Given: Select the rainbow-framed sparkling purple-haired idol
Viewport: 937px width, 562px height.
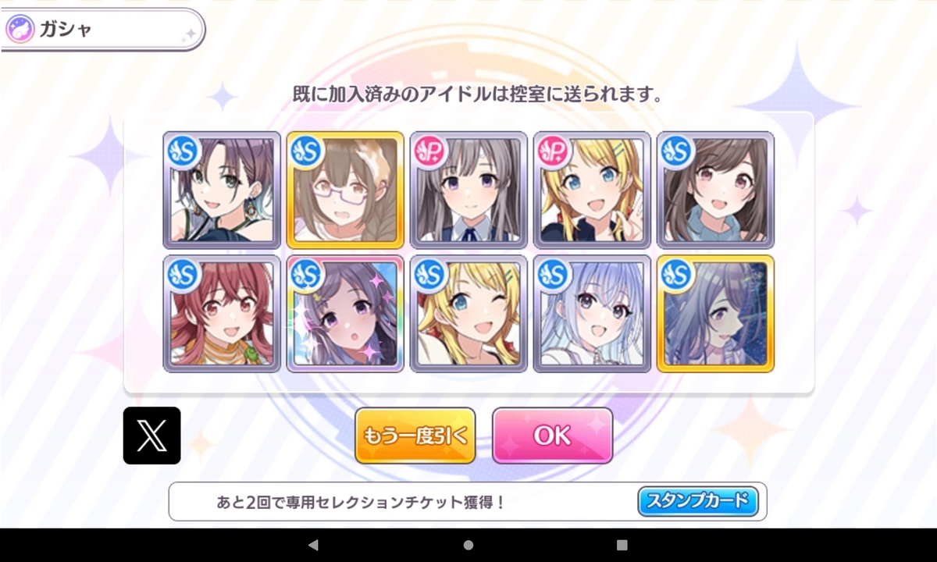Looking at the screenshot, I should pos(345,313).
